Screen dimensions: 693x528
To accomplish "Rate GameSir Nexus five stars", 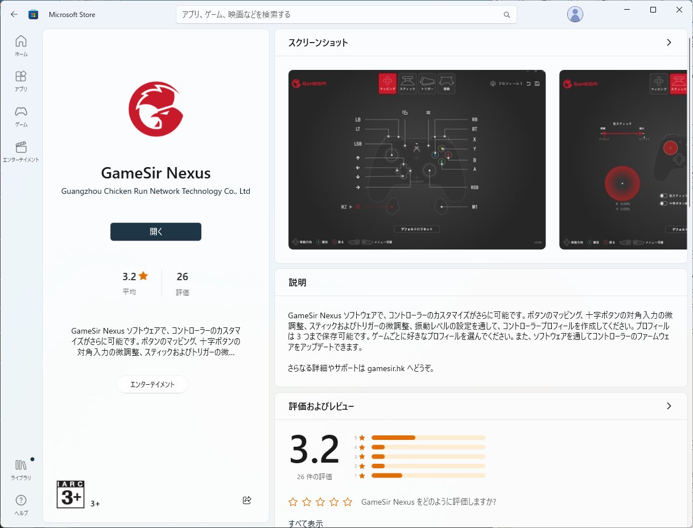I will 348,502.
